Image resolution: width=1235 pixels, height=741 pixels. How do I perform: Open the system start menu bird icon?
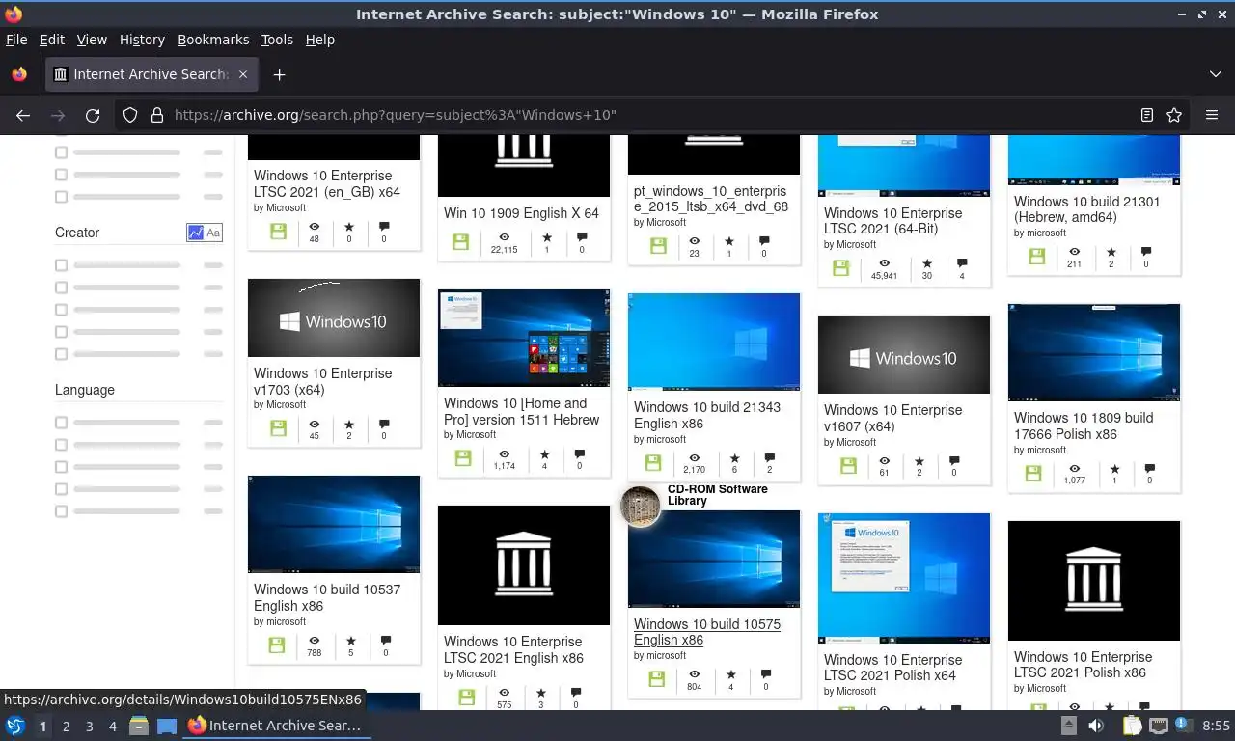(14, 726)
